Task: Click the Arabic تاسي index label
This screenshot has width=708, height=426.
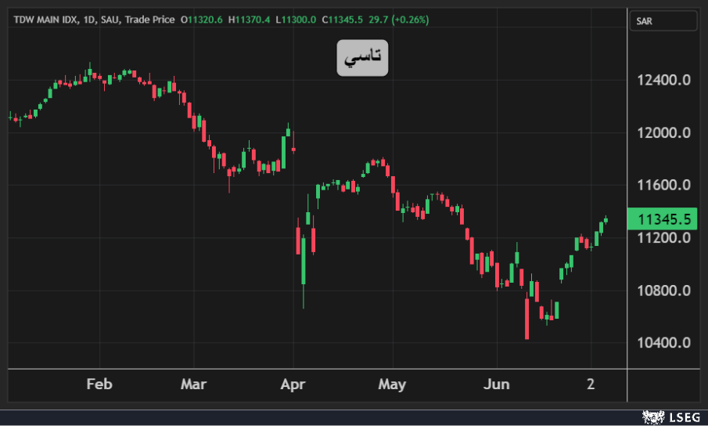Action: click(x=362, y=58)
